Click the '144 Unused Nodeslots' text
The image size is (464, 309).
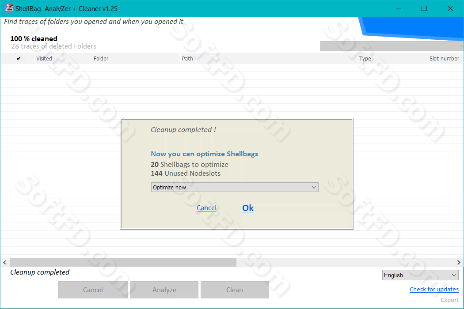pos(186,173)
